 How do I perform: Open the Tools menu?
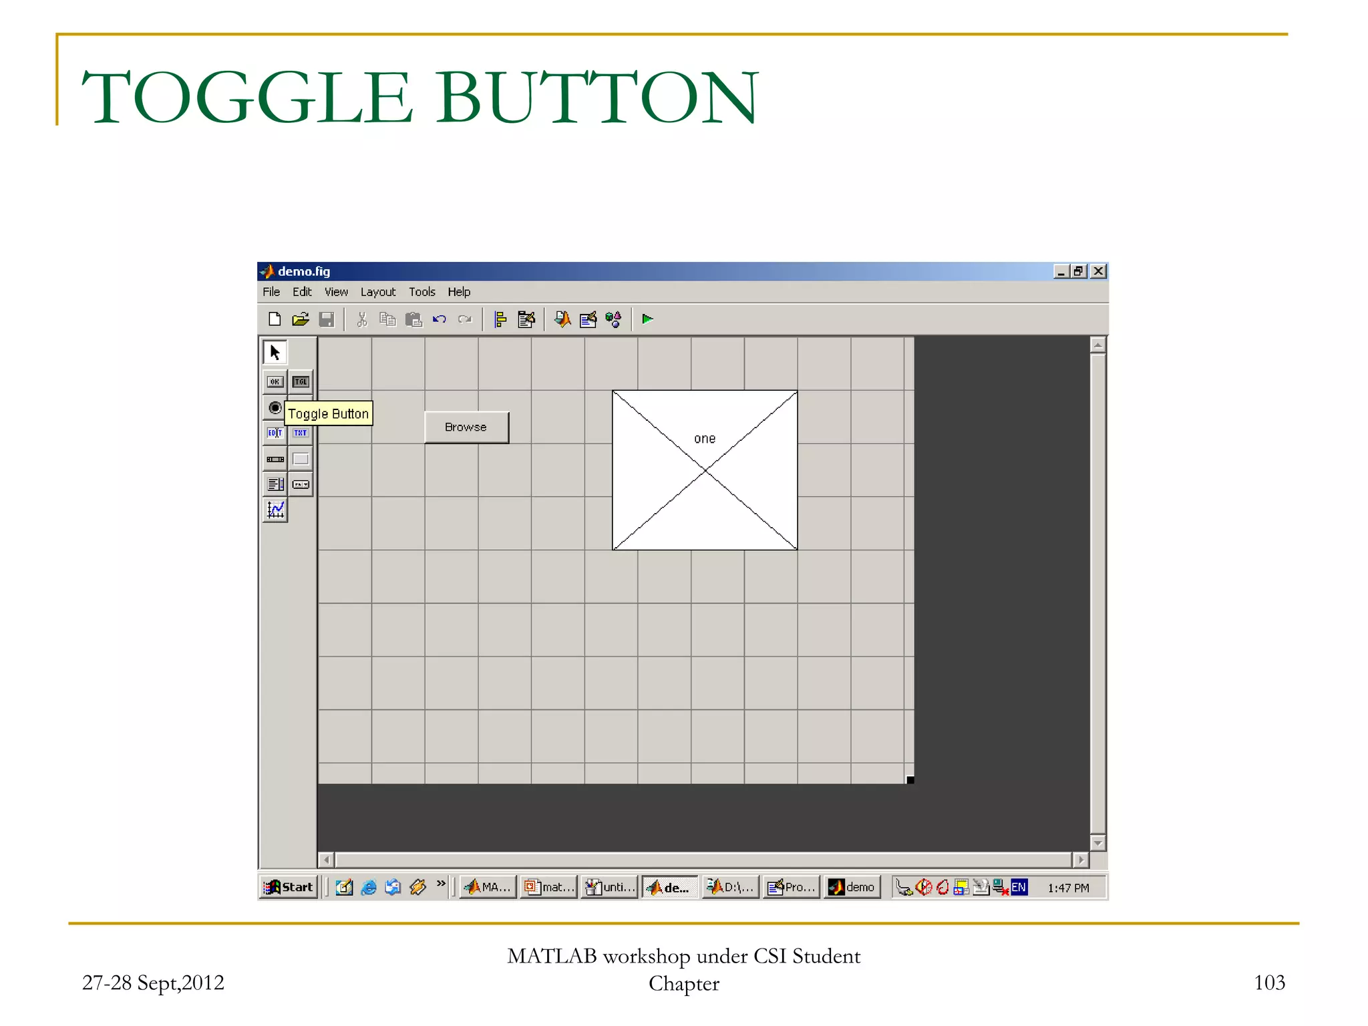(x=421, y=292)
